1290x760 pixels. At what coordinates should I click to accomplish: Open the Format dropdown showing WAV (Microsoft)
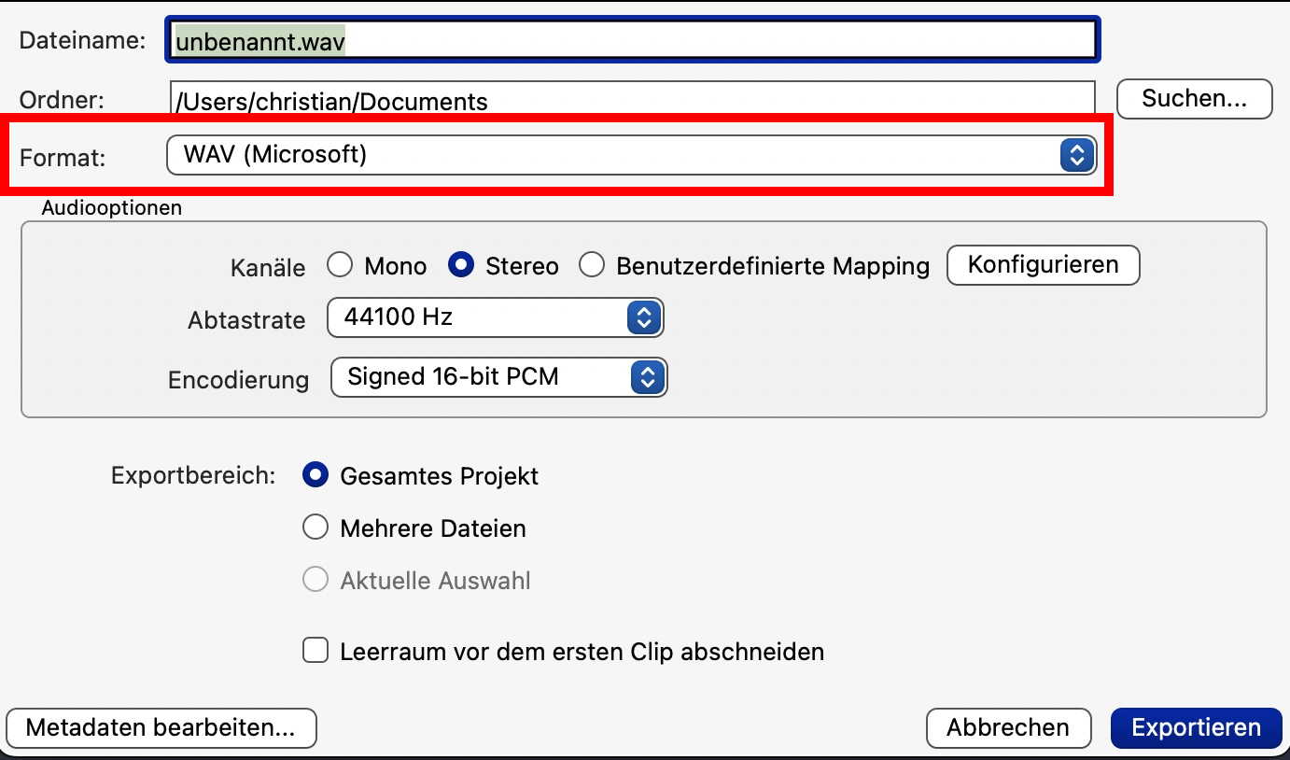[x=616, y=155]
